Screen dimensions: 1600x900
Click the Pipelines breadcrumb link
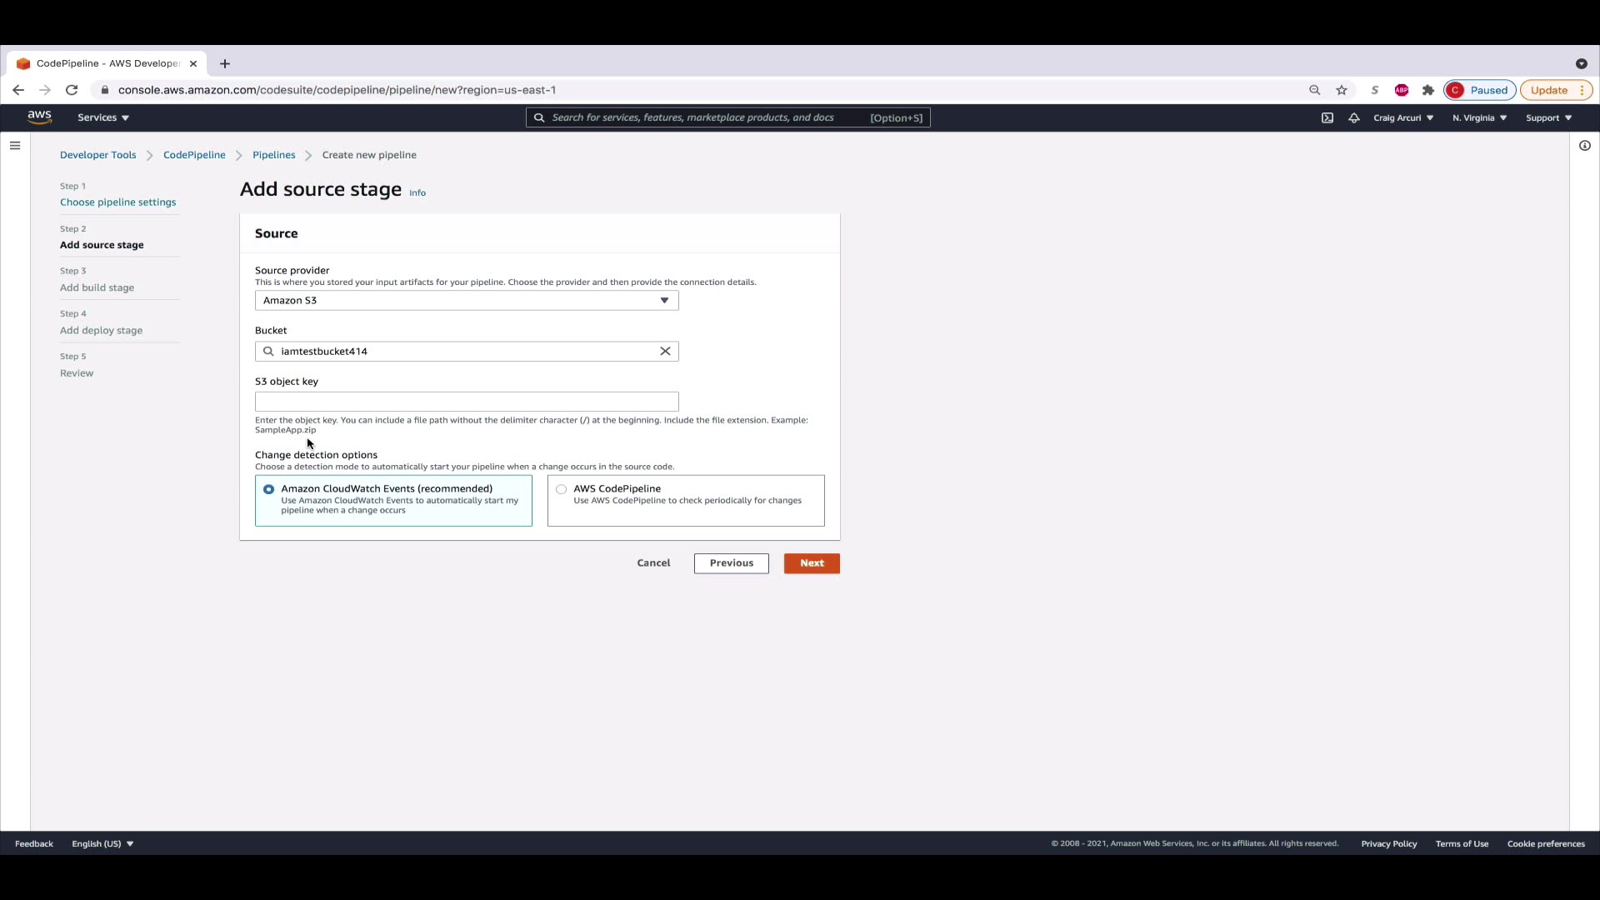click(273, 155)
